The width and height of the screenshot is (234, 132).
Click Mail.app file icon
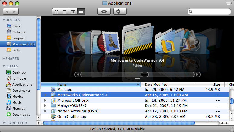pyautogui.click(x=53, y=90)
